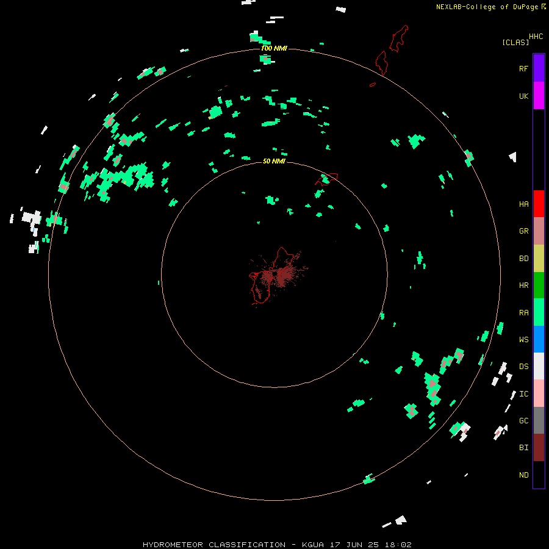
Task: Click the RA light green swatch
Action: (x=539, y=312)
